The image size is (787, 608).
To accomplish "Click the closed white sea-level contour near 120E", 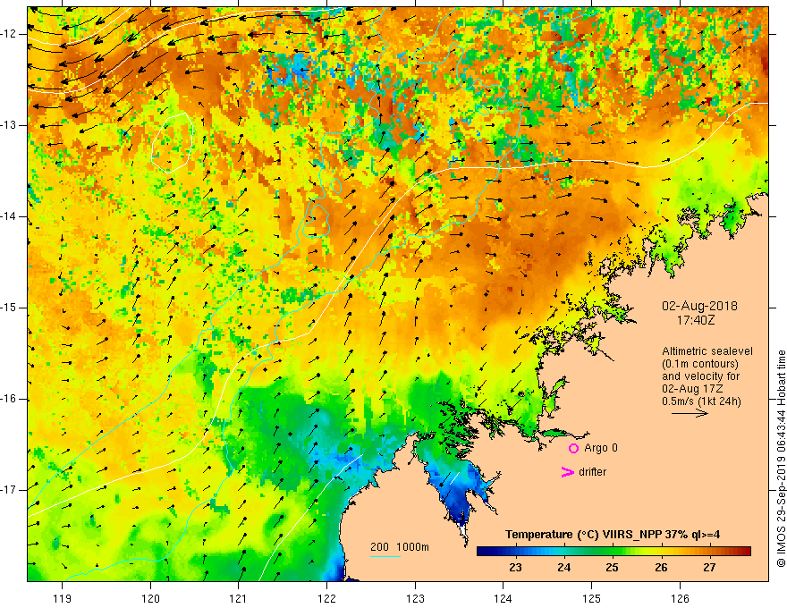I will pos(172,142).
